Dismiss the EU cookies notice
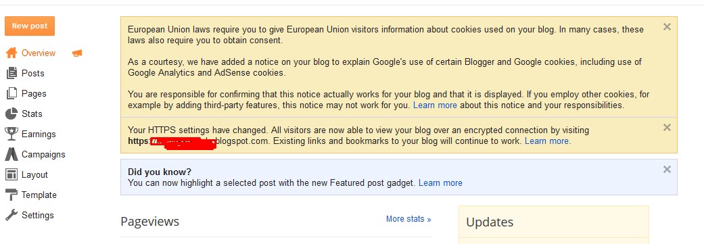Image resolution: width=704 pixels, height=244 pixels. pos(667,27)
